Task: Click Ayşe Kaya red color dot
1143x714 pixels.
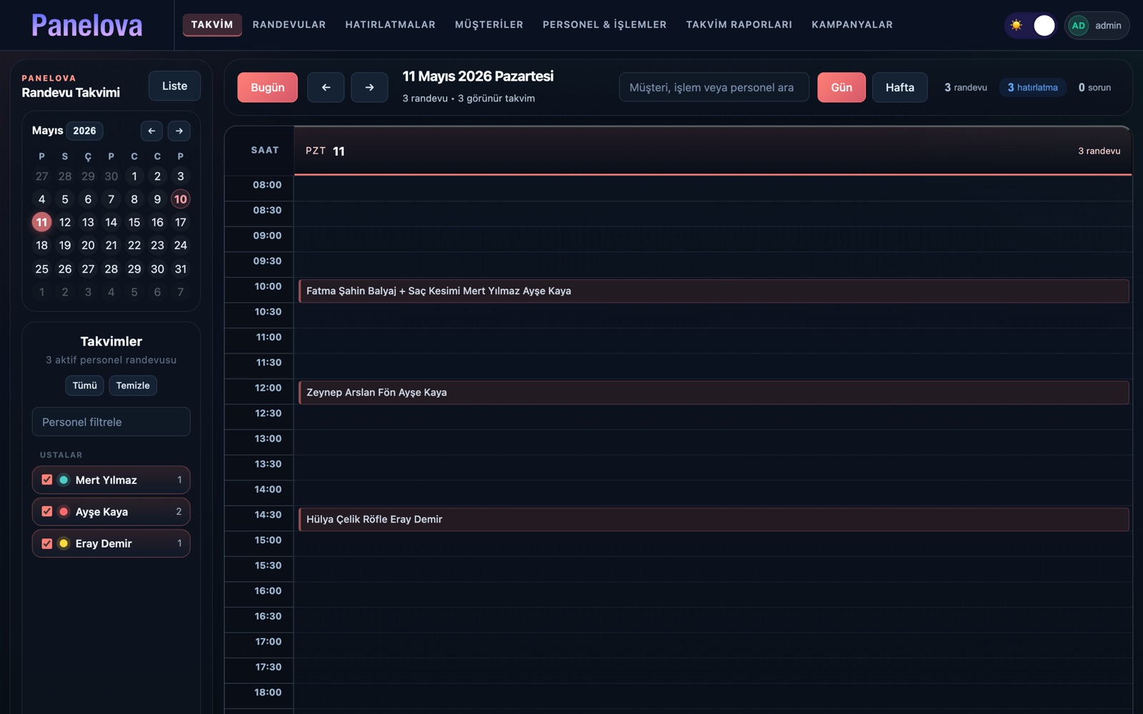Action: 64,511
